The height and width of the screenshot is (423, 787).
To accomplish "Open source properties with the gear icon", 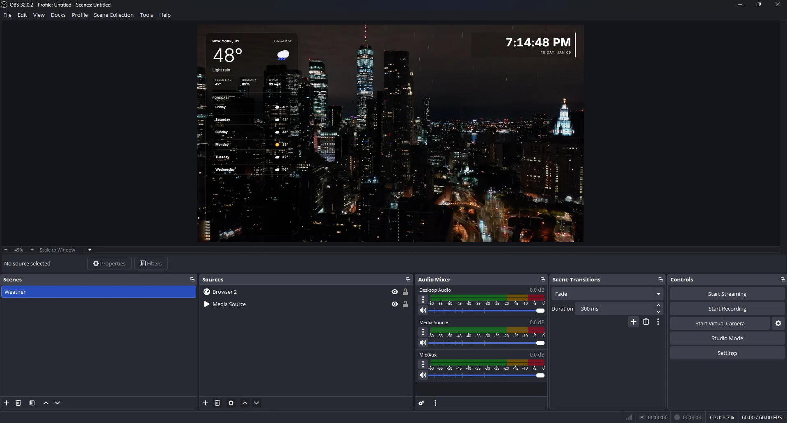I will click(x=231, y=403).
